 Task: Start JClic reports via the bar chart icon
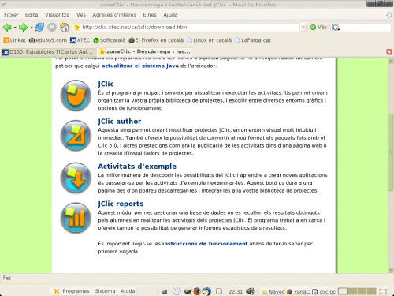[76, 218]
